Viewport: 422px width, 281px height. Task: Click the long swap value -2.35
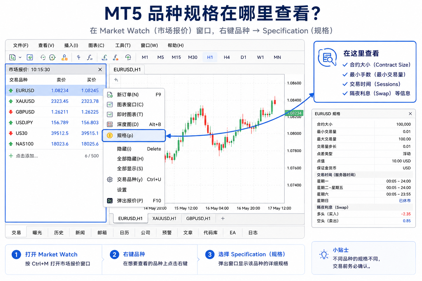[406, 214]
